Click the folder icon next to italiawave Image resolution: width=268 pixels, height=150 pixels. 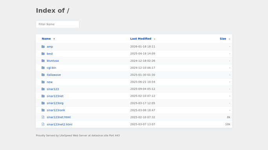pos(43,75)
